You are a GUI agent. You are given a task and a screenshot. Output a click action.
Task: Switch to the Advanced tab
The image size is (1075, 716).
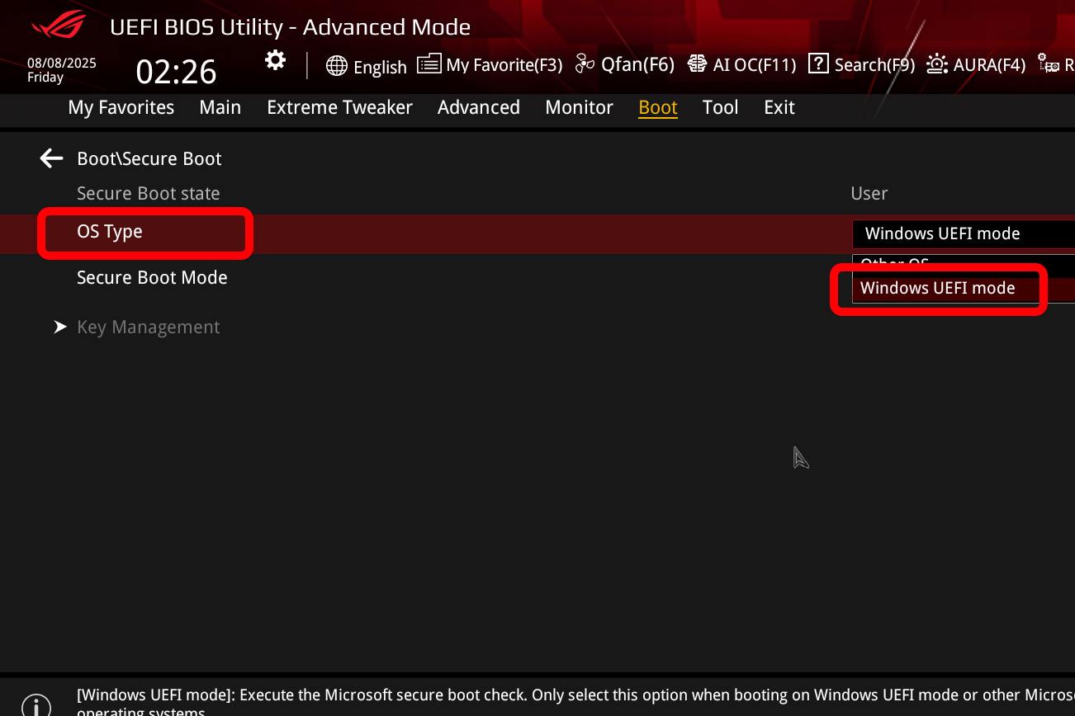coord(478,107)
